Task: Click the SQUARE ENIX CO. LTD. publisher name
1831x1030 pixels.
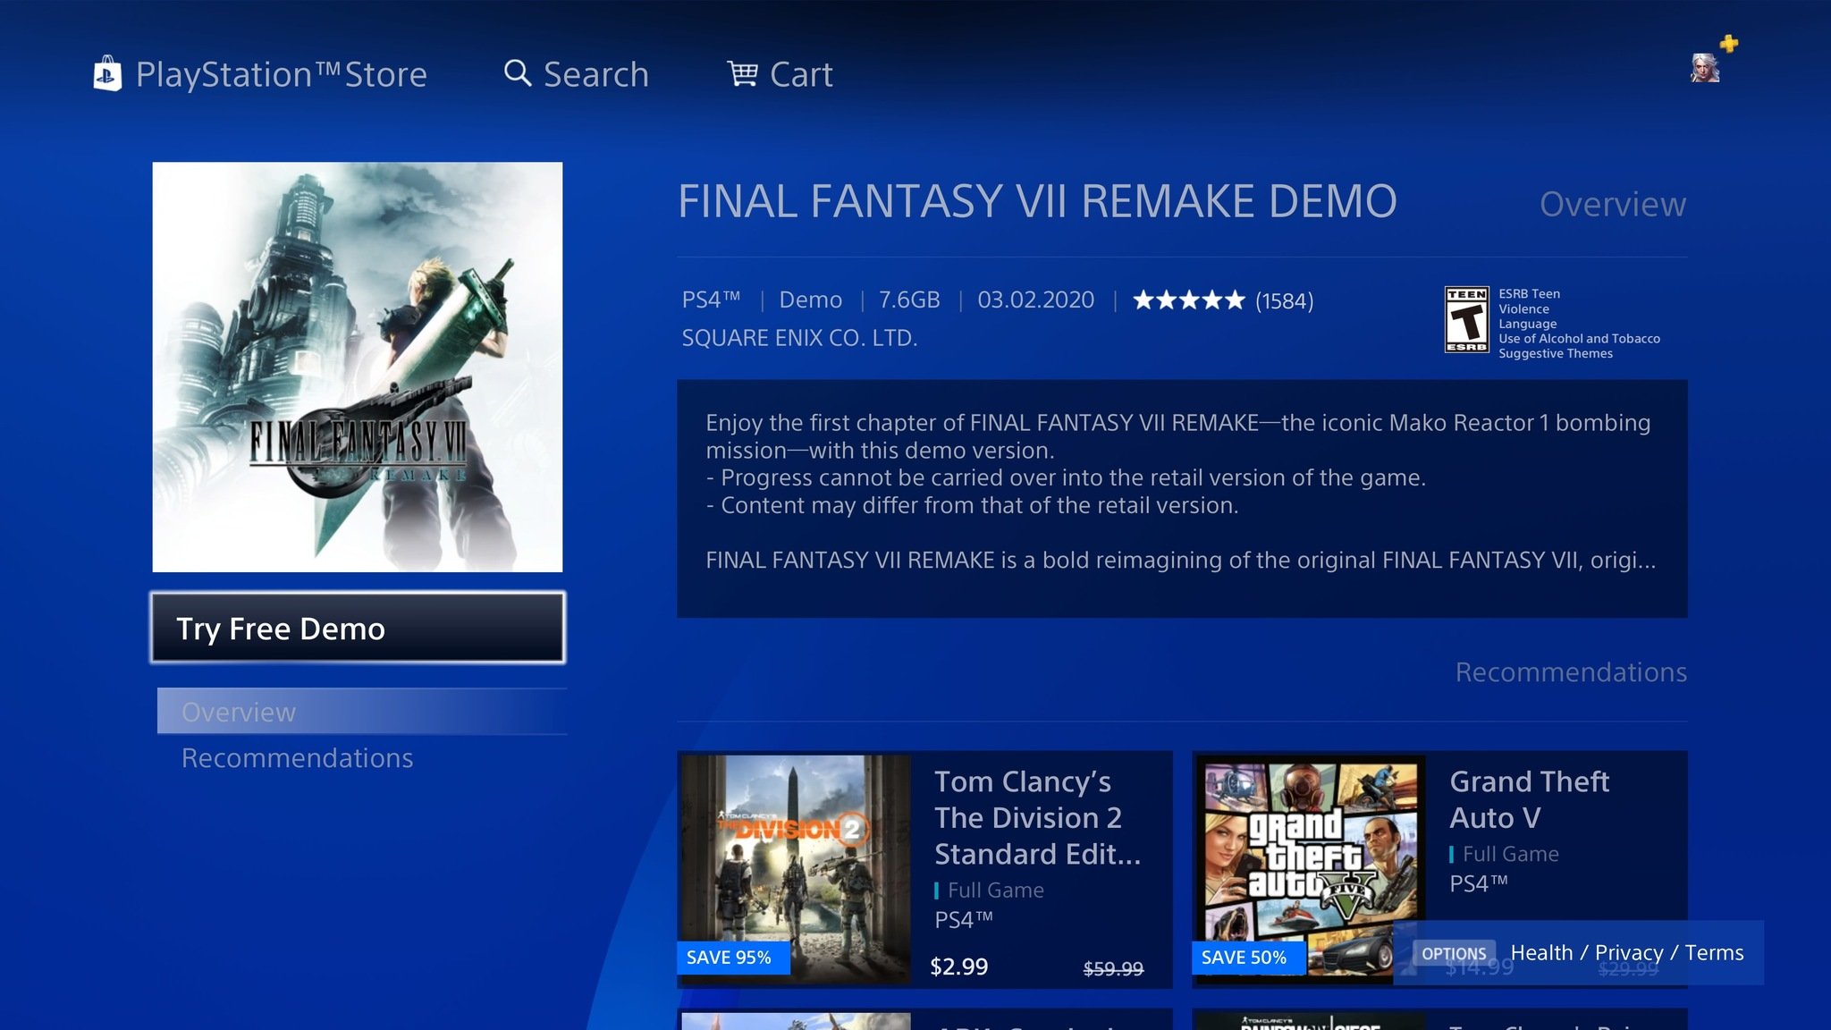Action: click(x=799, y=338)
